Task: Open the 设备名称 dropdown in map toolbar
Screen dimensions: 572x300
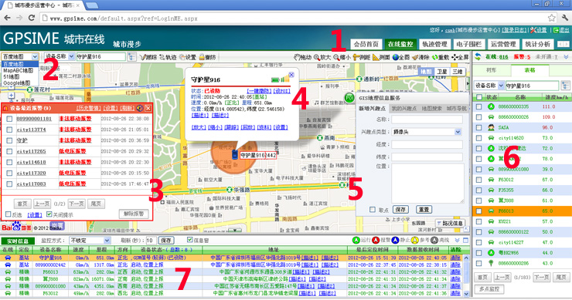Action: pos(59,56)
